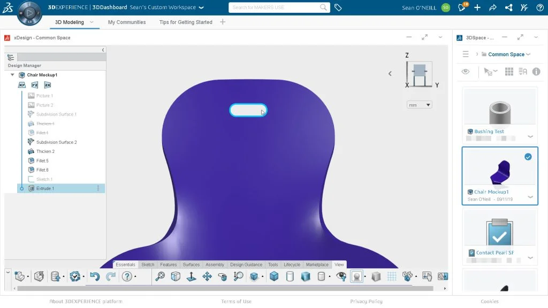Click the share arrow icon in header
The width and height of the screenshot is (548, 308).
(x=493, y=7)
